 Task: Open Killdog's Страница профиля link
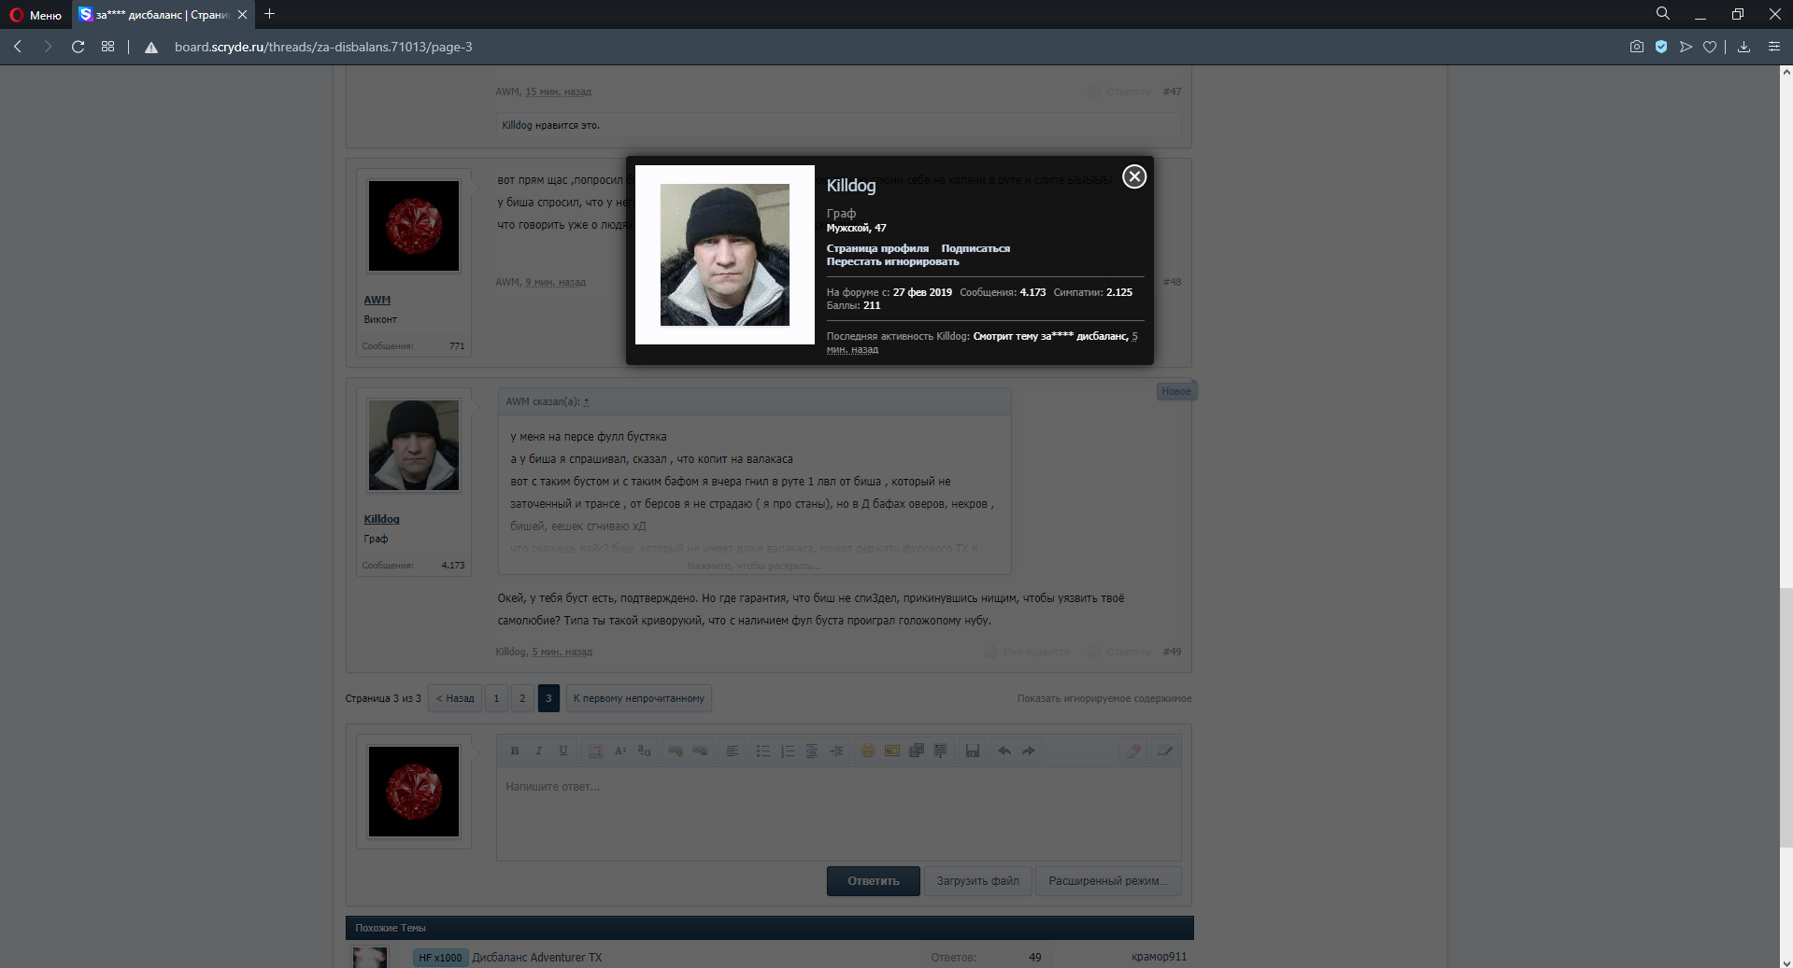coord(879,247)
